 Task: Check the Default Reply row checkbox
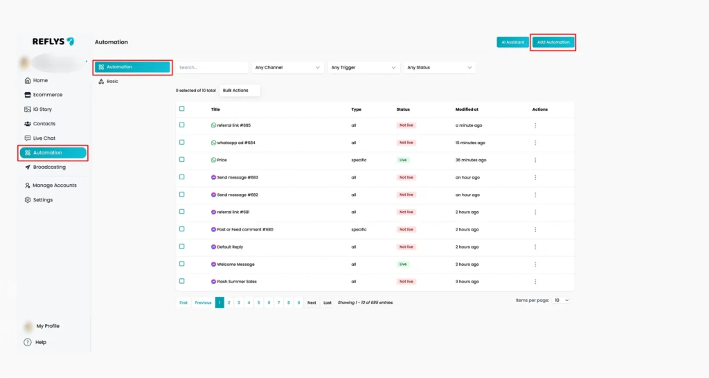(182, 246)
